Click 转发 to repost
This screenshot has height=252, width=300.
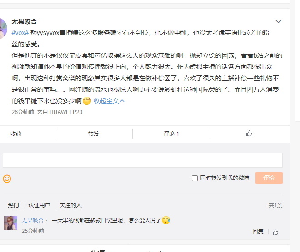point(94,134)
